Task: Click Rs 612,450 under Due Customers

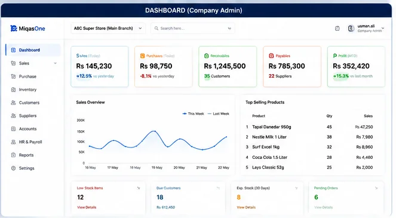Action: [165, 207]
